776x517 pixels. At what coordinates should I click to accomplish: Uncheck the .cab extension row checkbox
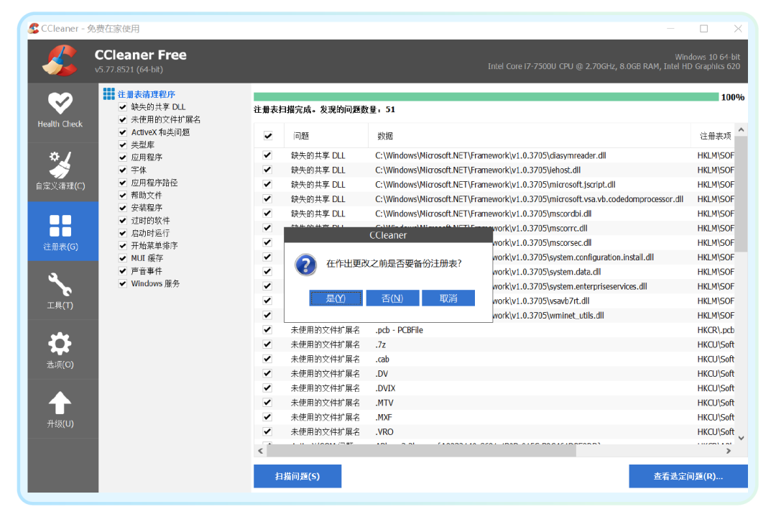pyautogui.click(x=267, y=359)
